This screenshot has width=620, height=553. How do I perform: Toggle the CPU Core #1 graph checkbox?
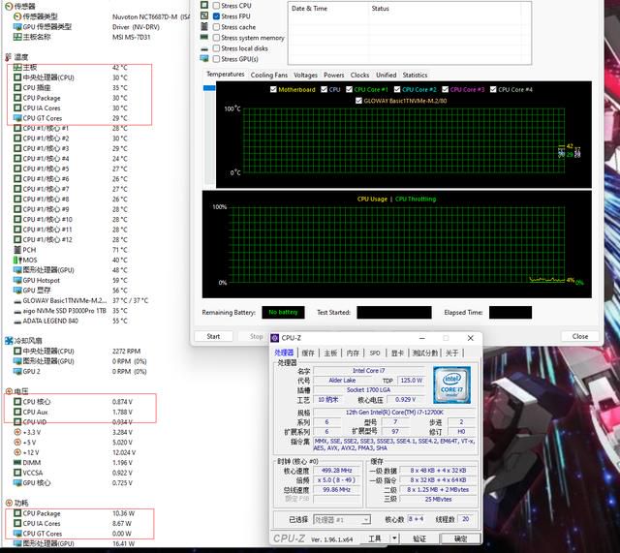pyautogui.click(x=349, y=89)
